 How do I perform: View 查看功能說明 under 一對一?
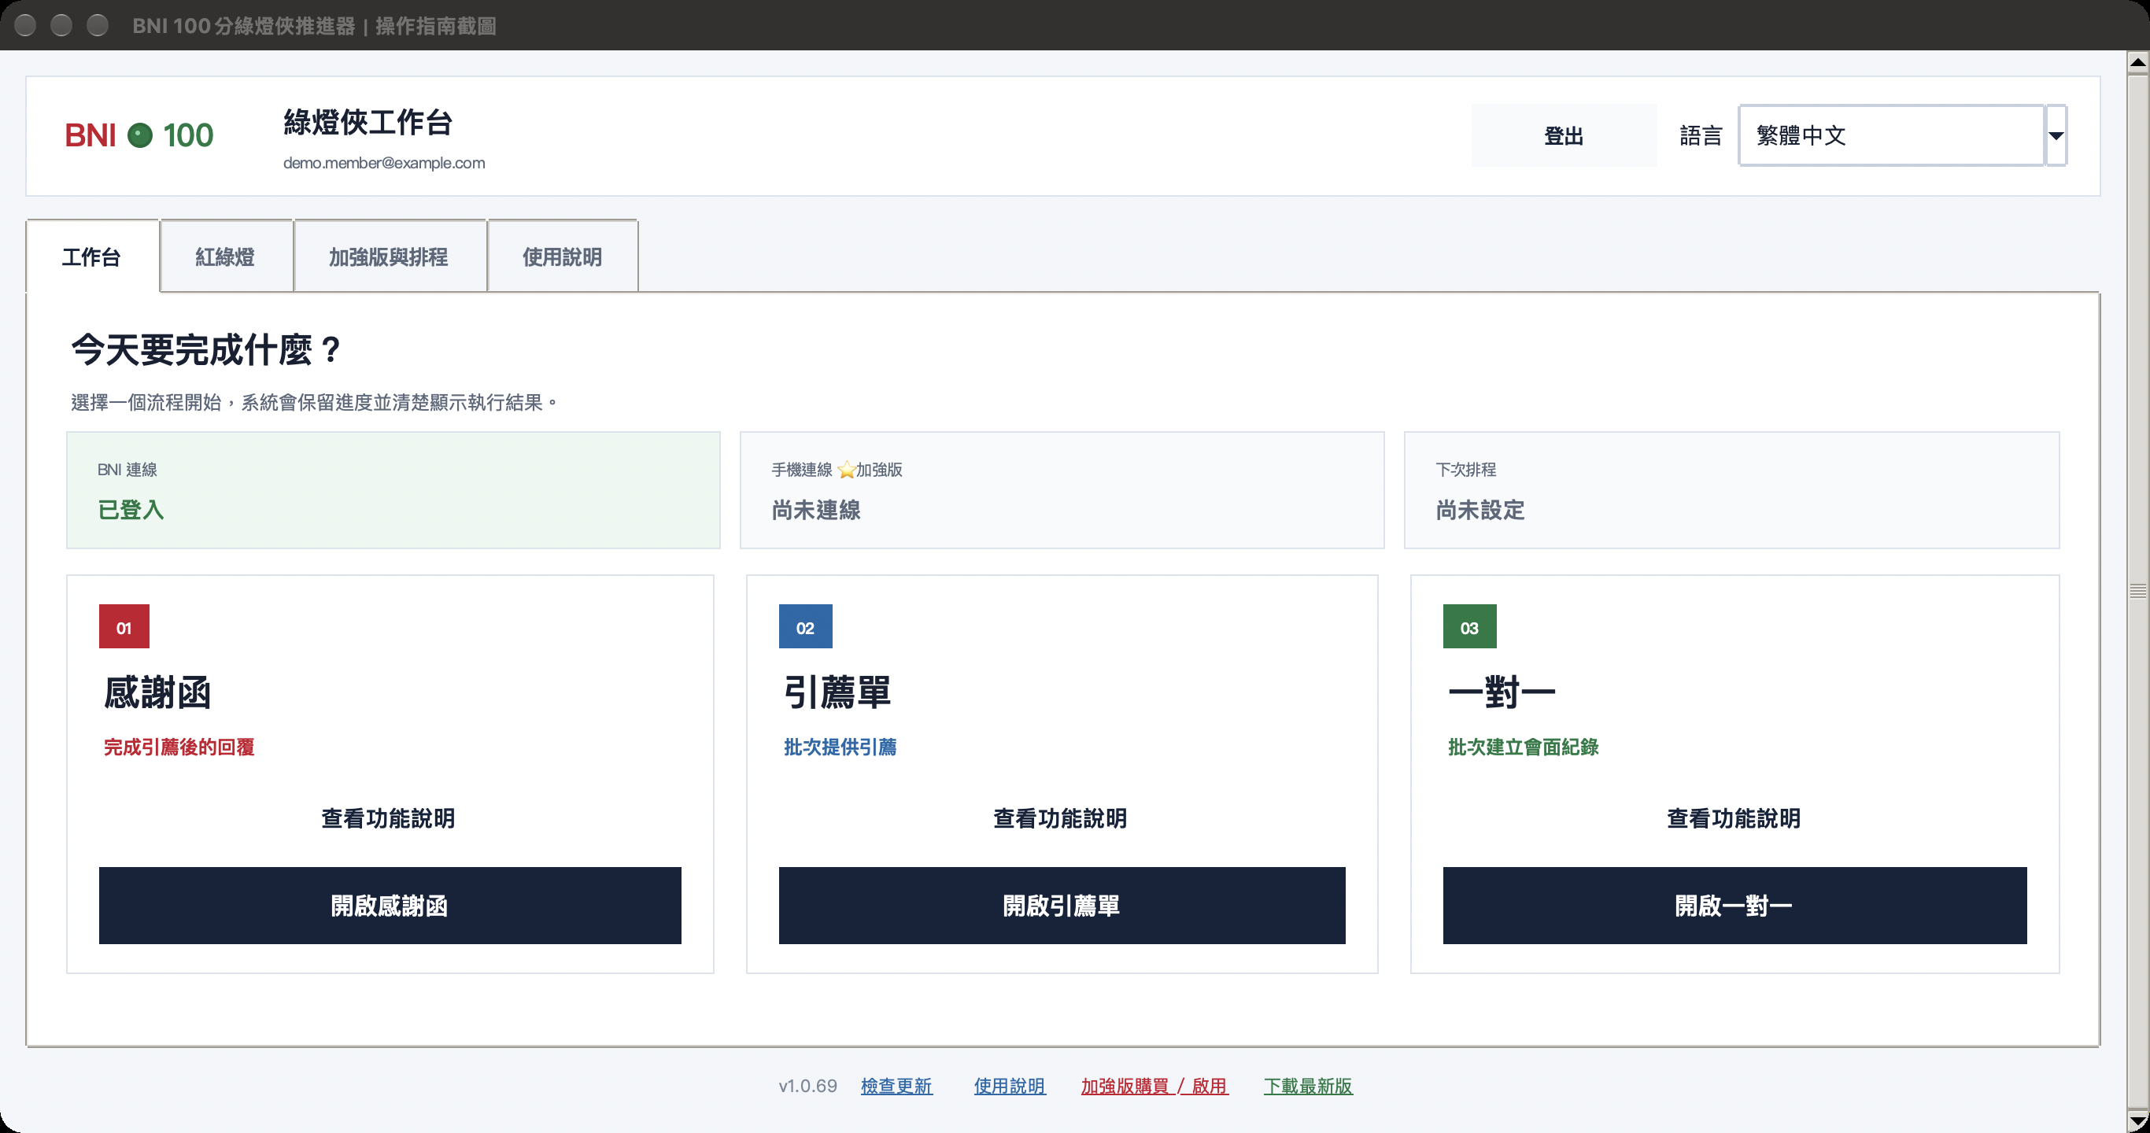coord(1734,817)
